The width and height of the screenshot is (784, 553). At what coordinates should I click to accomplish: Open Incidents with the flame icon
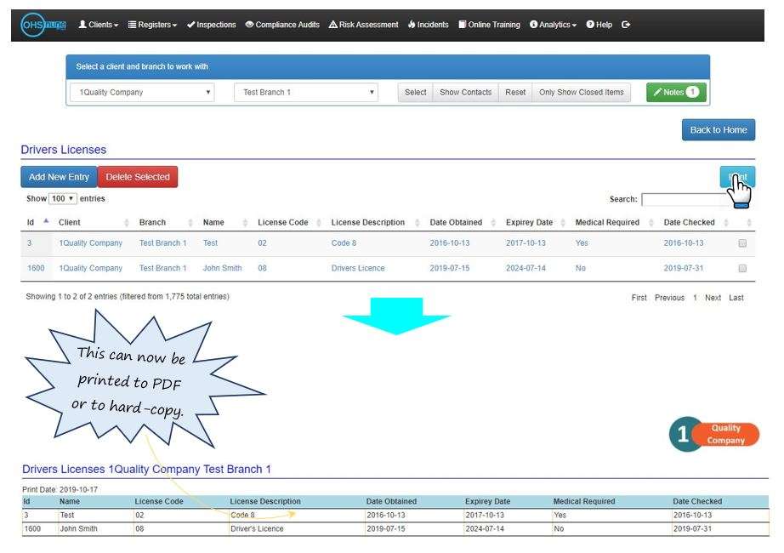pos(428,25)
